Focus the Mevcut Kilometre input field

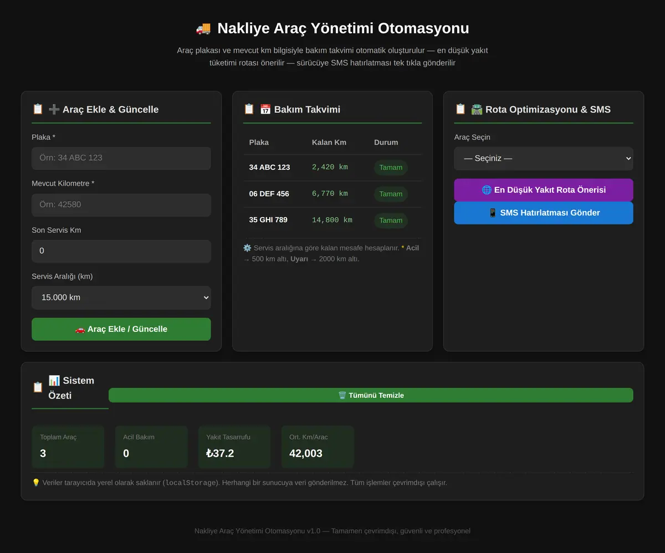pos(121,204)
